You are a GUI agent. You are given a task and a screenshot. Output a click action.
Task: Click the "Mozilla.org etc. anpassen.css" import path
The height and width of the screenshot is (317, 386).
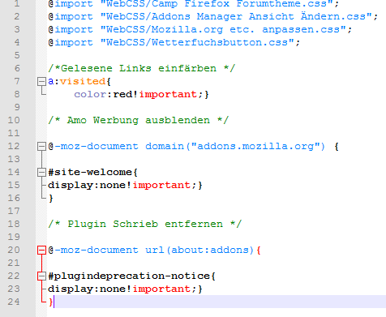pyautogui.click(x=223, y=29)
